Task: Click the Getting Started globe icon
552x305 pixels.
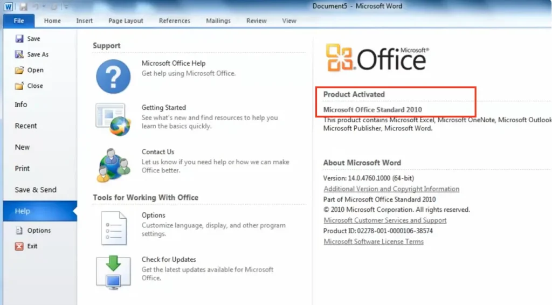Action: point(113,120)
